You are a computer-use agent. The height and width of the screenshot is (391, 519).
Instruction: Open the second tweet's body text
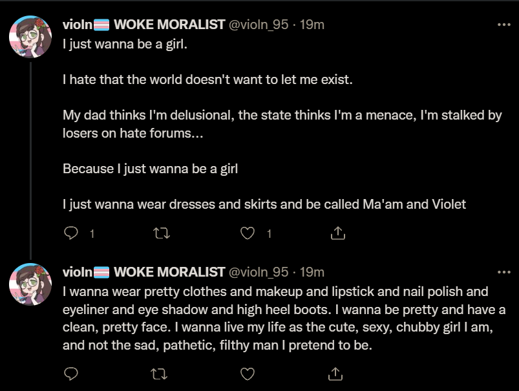284,318
